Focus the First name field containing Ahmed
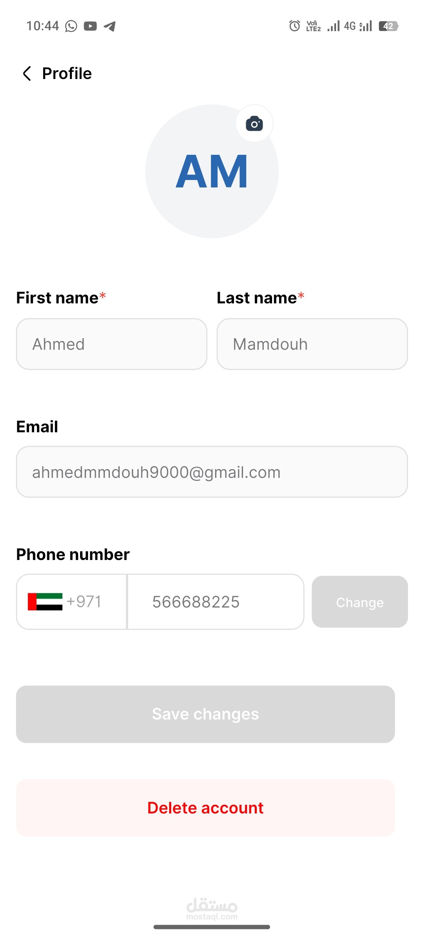Viewport: 424px width, 940px height. pyautogui.click(x=111, y=344)
